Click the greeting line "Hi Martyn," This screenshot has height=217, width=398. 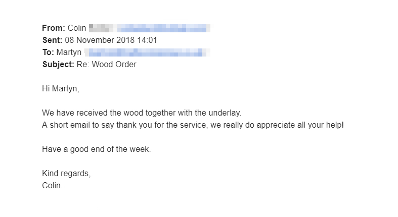61,89
